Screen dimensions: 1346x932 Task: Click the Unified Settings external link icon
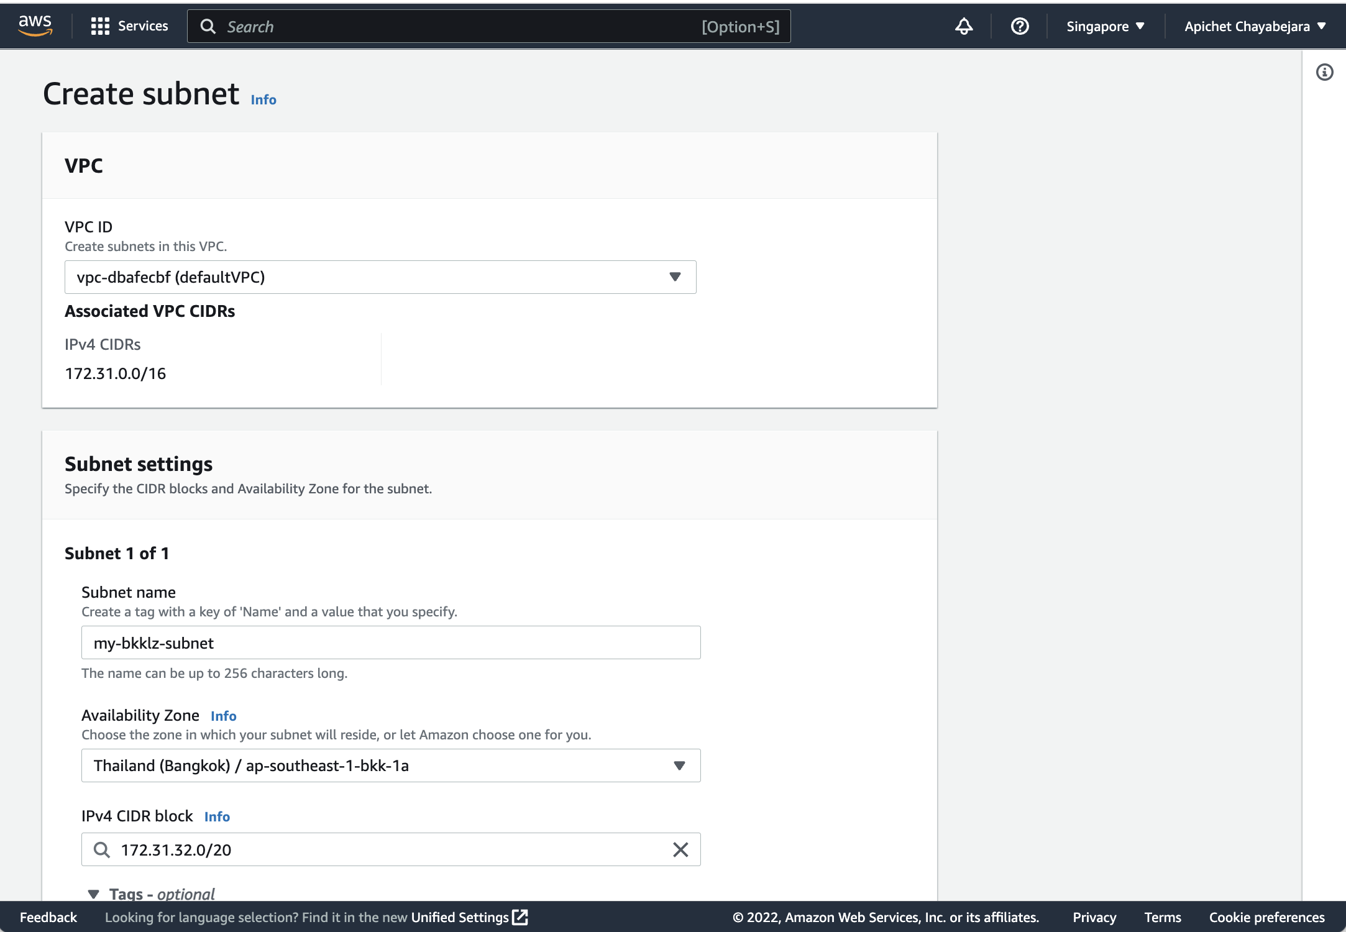point(520,917)
